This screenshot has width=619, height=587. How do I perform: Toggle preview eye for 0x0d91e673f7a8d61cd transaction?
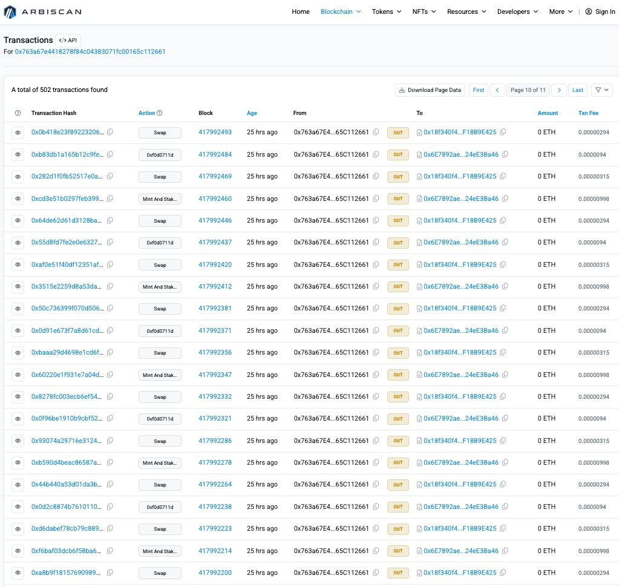pyautogui.click(x=18, y=331)
